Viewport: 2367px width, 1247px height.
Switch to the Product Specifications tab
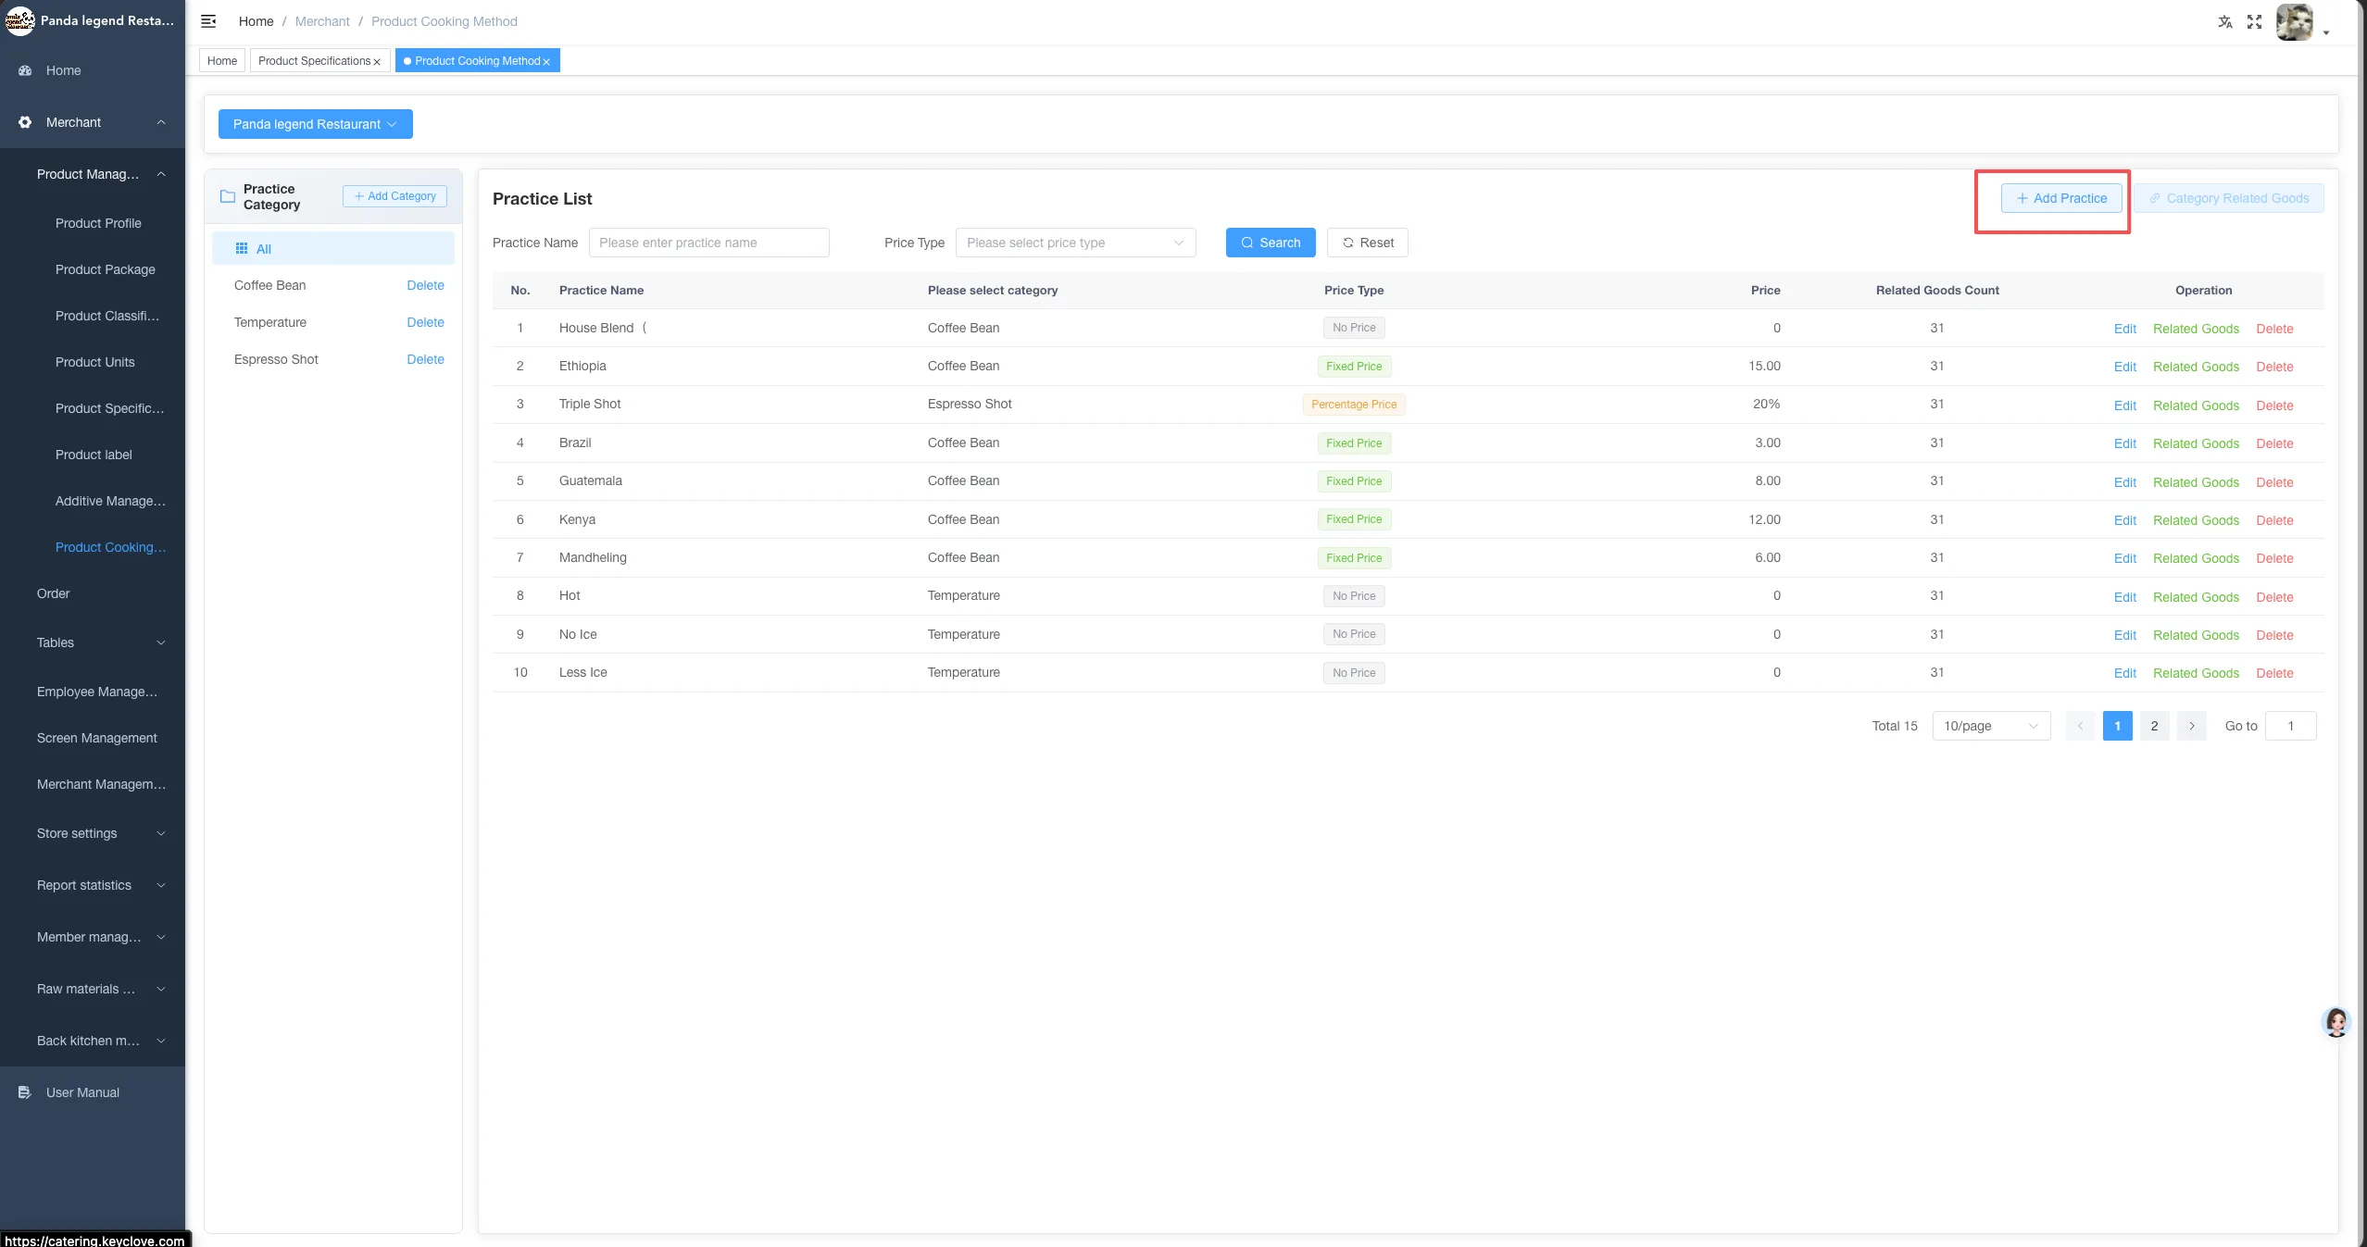pos(315,61)
